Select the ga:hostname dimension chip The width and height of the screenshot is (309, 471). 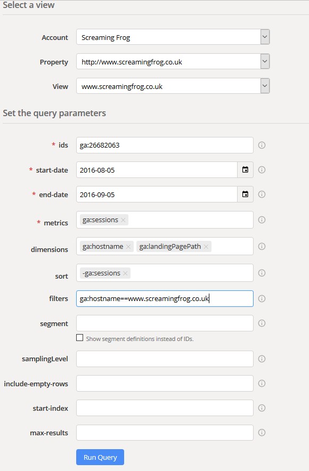tap(103, 246)
